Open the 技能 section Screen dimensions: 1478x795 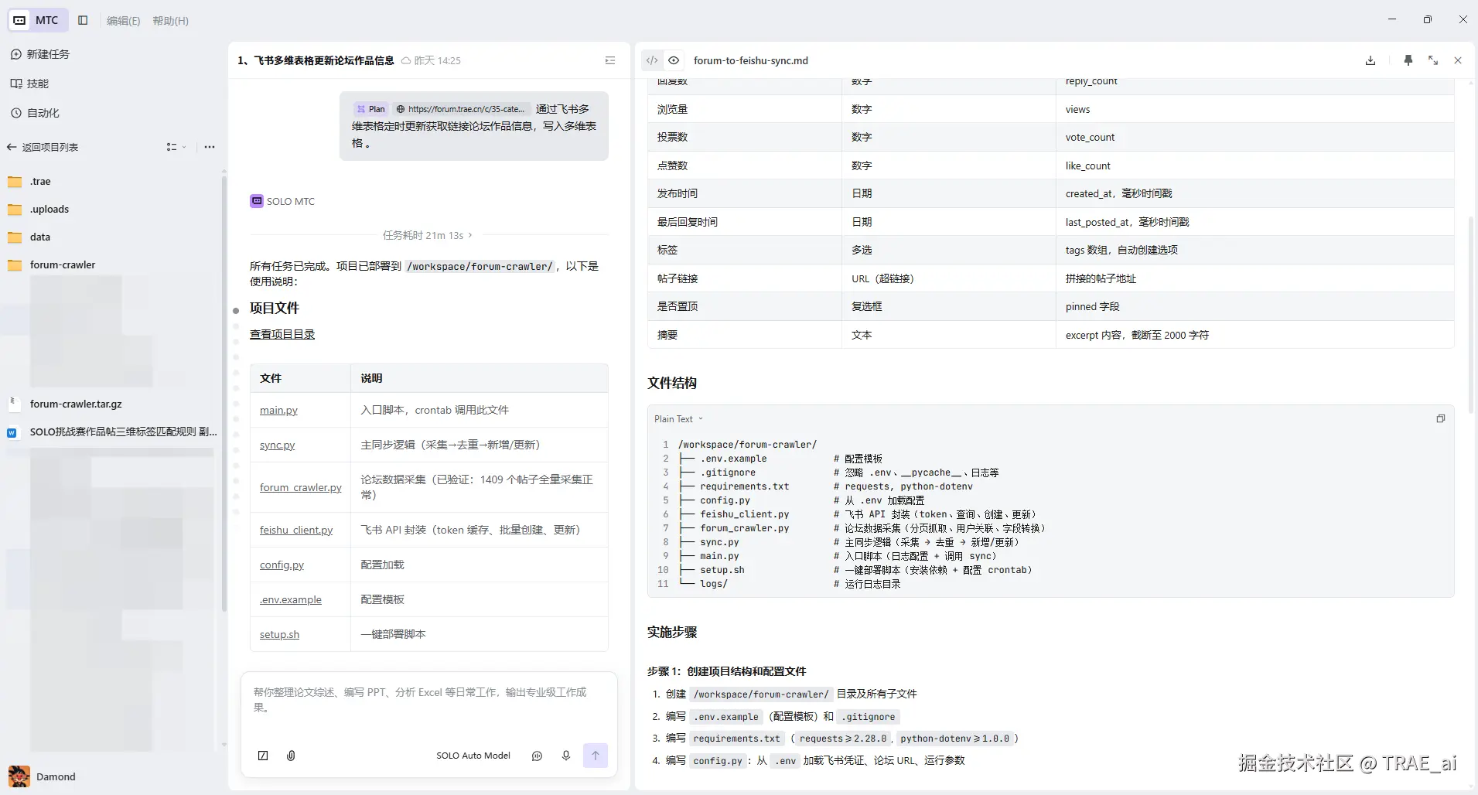click(x=29, y=84)
